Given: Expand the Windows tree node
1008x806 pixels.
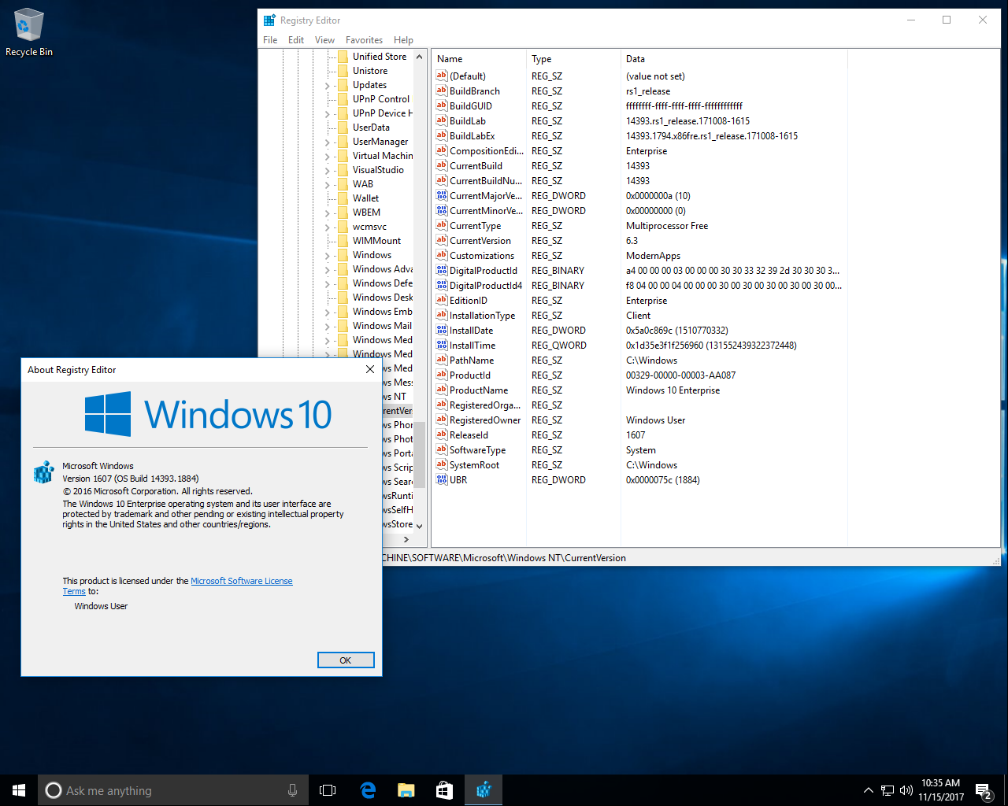Looking at the screenshot, I should click(328, 255).
